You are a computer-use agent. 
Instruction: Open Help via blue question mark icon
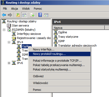point(40,15)
